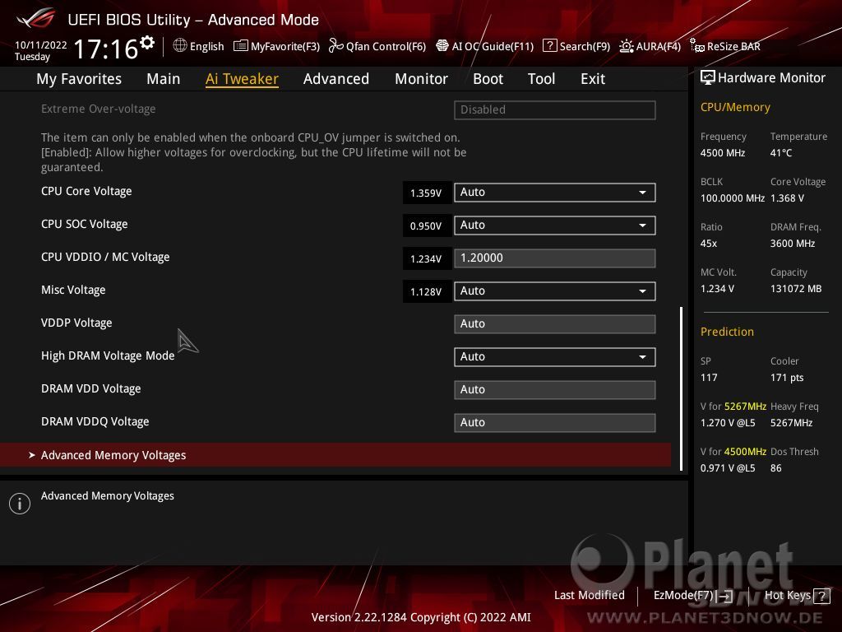842x632 pixels.
Task: Switch to EzMode(F7)
Action: [692, 596]
